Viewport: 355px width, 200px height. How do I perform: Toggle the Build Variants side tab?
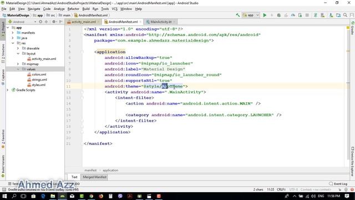click(3, 166)
